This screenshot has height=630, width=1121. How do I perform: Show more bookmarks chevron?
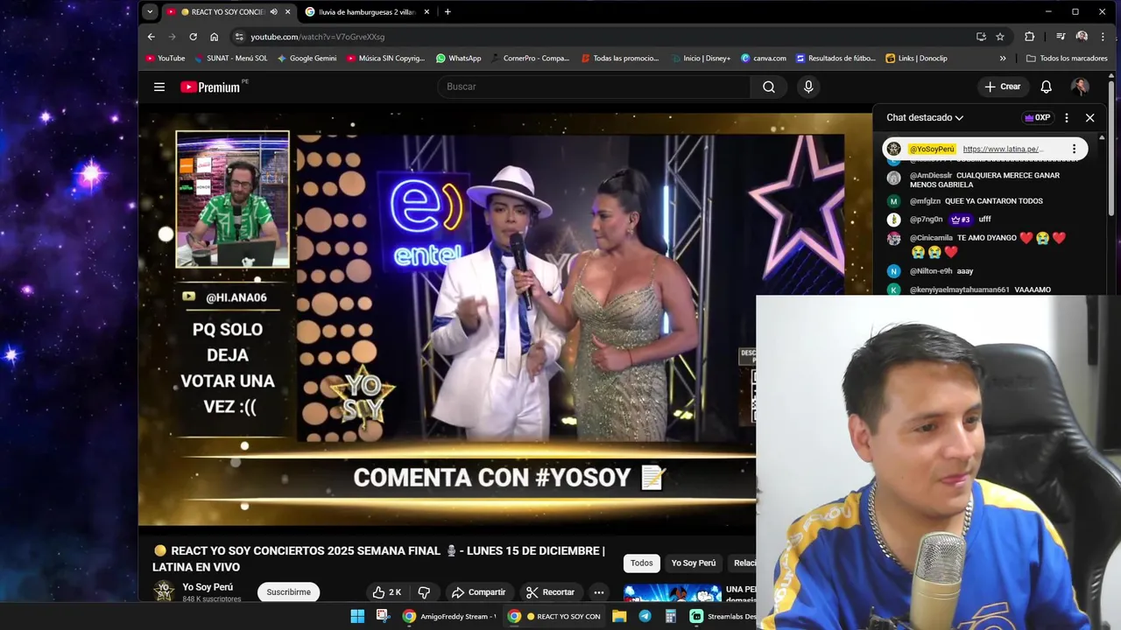(x=1003, y=59)
